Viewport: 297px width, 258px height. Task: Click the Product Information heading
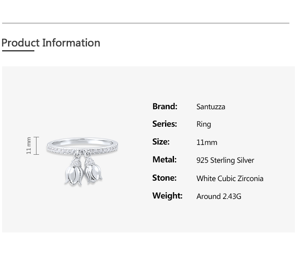coord(51,43)
